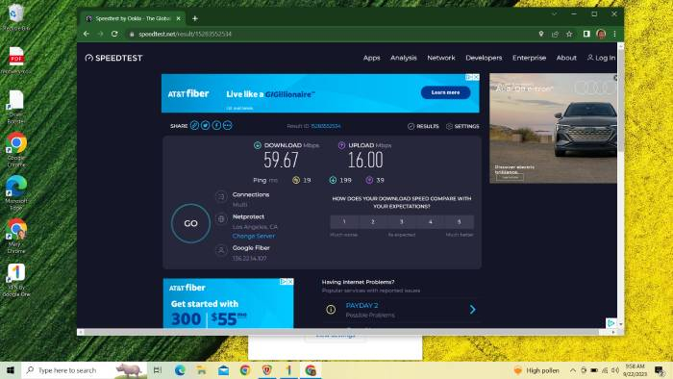Click the upload latency purple icon
The image size is (673, 379).
(x=369, y=180)
